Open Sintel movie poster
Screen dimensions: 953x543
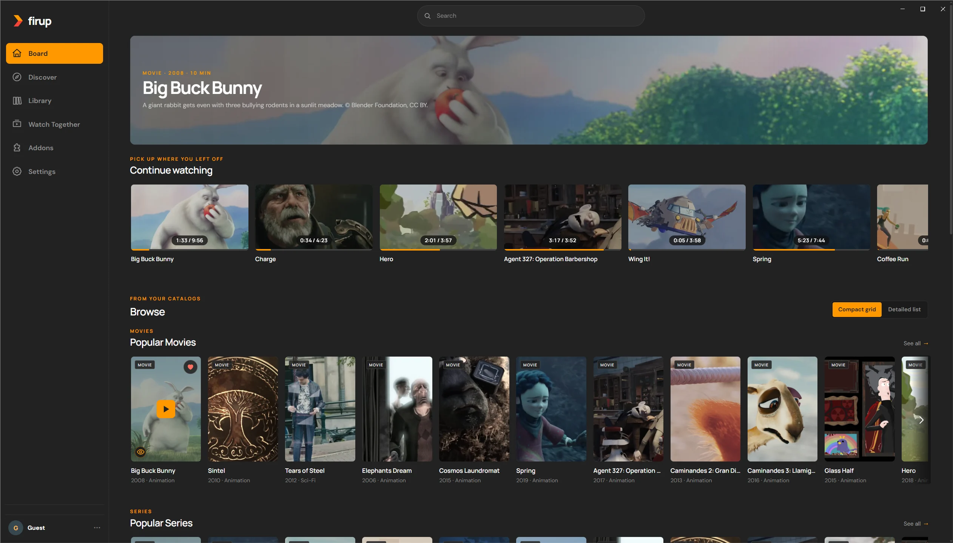pos(243,409)
